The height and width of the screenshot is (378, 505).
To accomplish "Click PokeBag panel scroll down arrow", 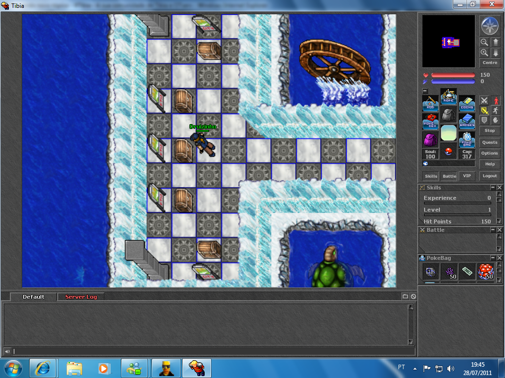I will 499,280.
